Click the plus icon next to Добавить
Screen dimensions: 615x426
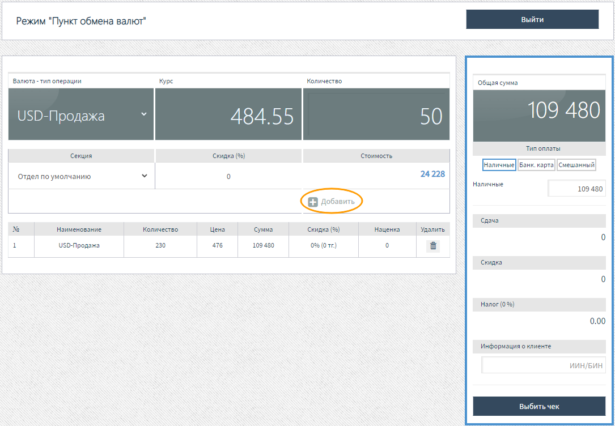[x=312, y=202]
